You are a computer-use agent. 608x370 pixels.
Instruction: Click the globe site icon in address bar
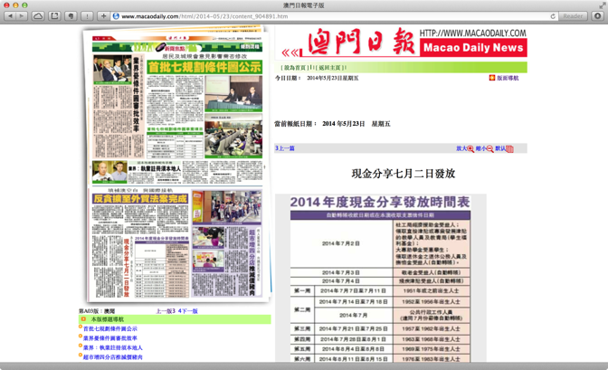point(116,16)
